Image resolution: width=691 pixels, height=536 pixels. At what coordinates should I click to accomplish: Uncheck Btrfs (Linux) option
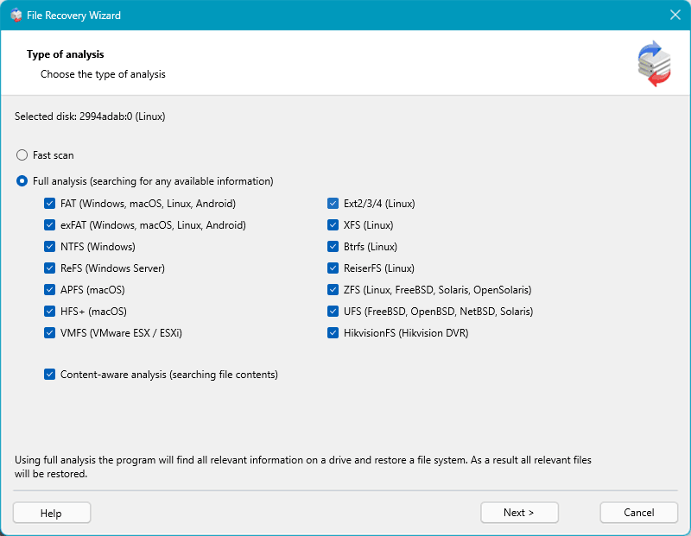click(333, 246)
